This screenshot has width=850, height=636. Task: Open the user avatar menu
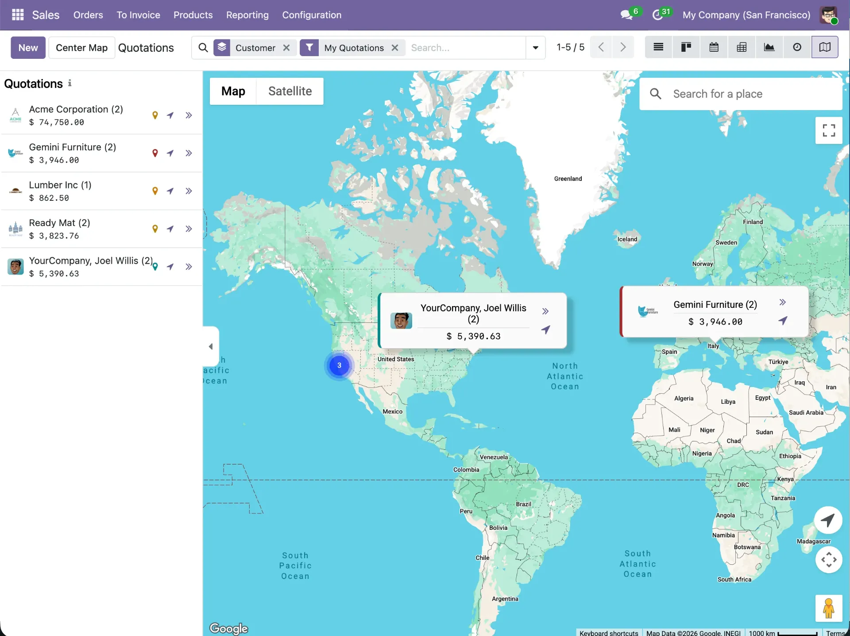[x=828, y=15]
